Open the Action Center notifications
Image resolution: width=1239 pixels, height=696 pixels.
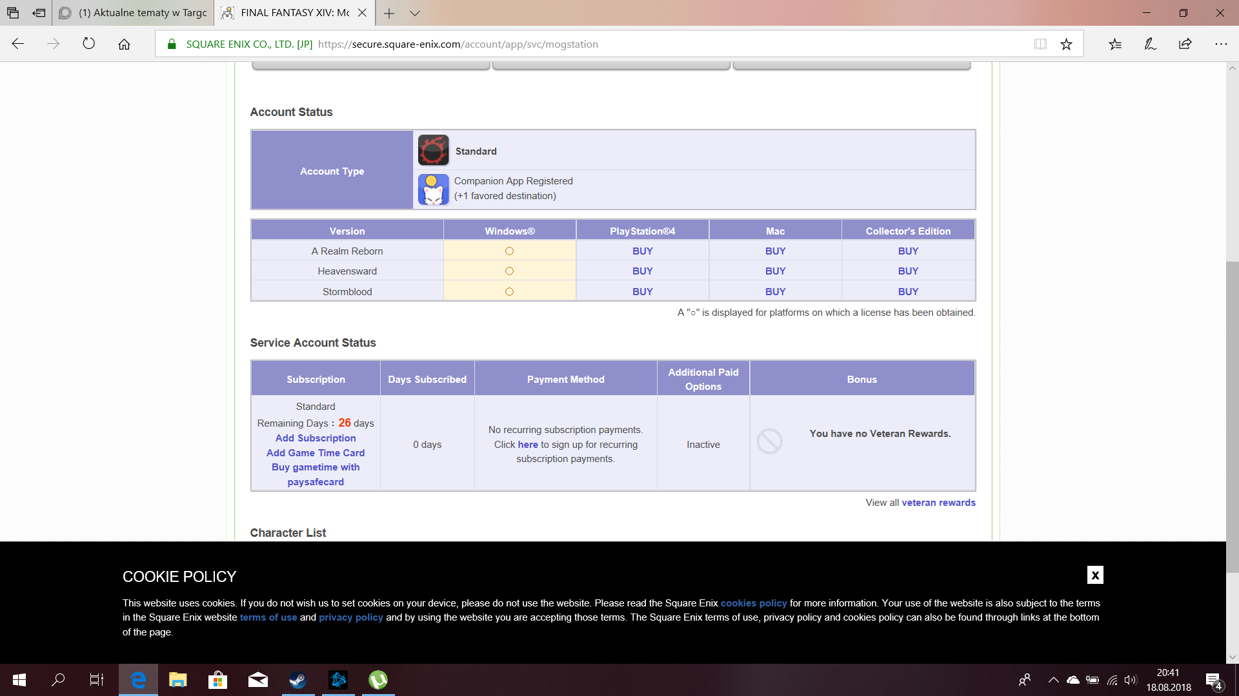(x=1214, y=681)
